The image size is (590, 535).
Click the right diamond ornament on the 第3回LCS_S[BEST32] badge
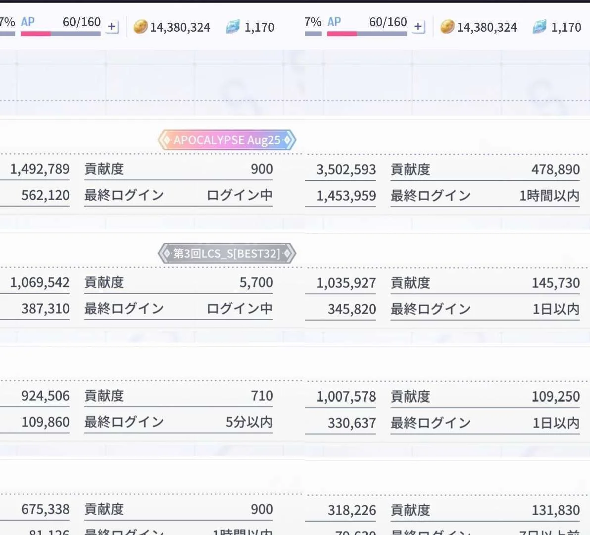point(287,254)
